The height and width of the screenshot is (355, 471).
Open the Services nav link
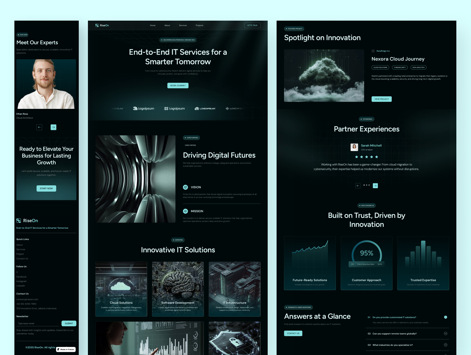pos(183,25)
